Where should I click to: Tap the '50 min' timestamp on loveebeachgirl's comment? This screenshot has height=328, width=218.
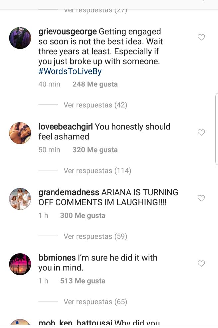[49, 150]
